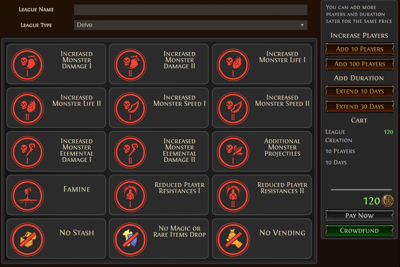The width and height of the screenshot is (400, 267).
Task: Pick the Increased Monster Elemental Damage I icon
Action: tap(27, 152)
